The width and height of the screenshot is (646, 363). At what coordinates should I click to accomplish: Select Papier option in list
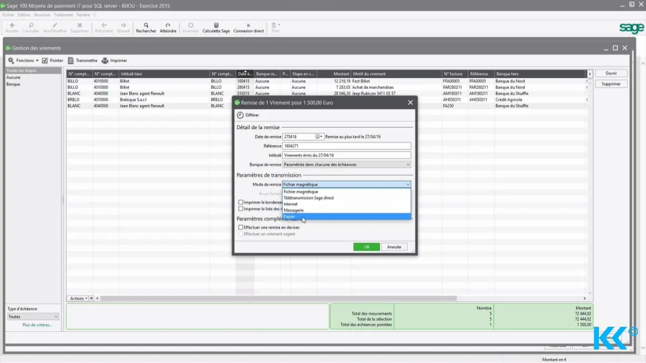347,216
